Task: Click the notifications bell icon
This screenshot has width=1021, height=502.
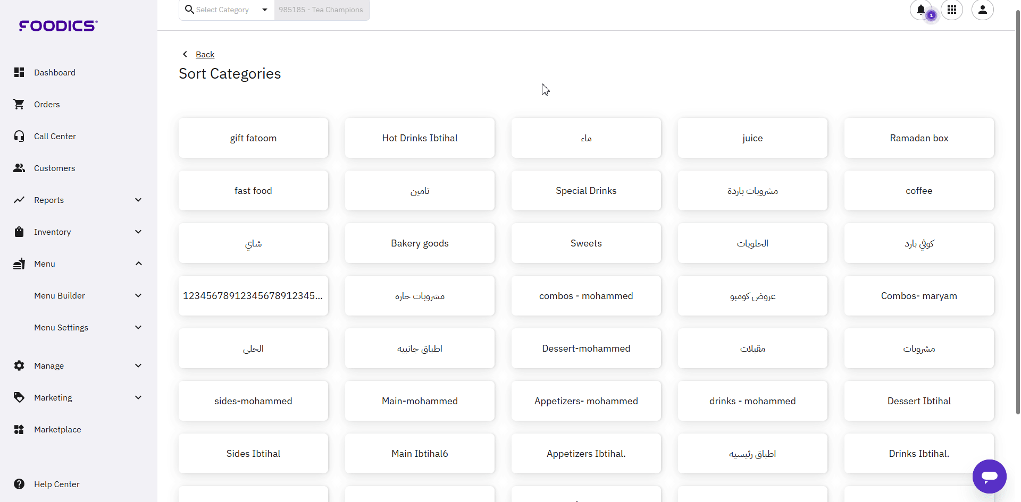Action: coord(921,10)
